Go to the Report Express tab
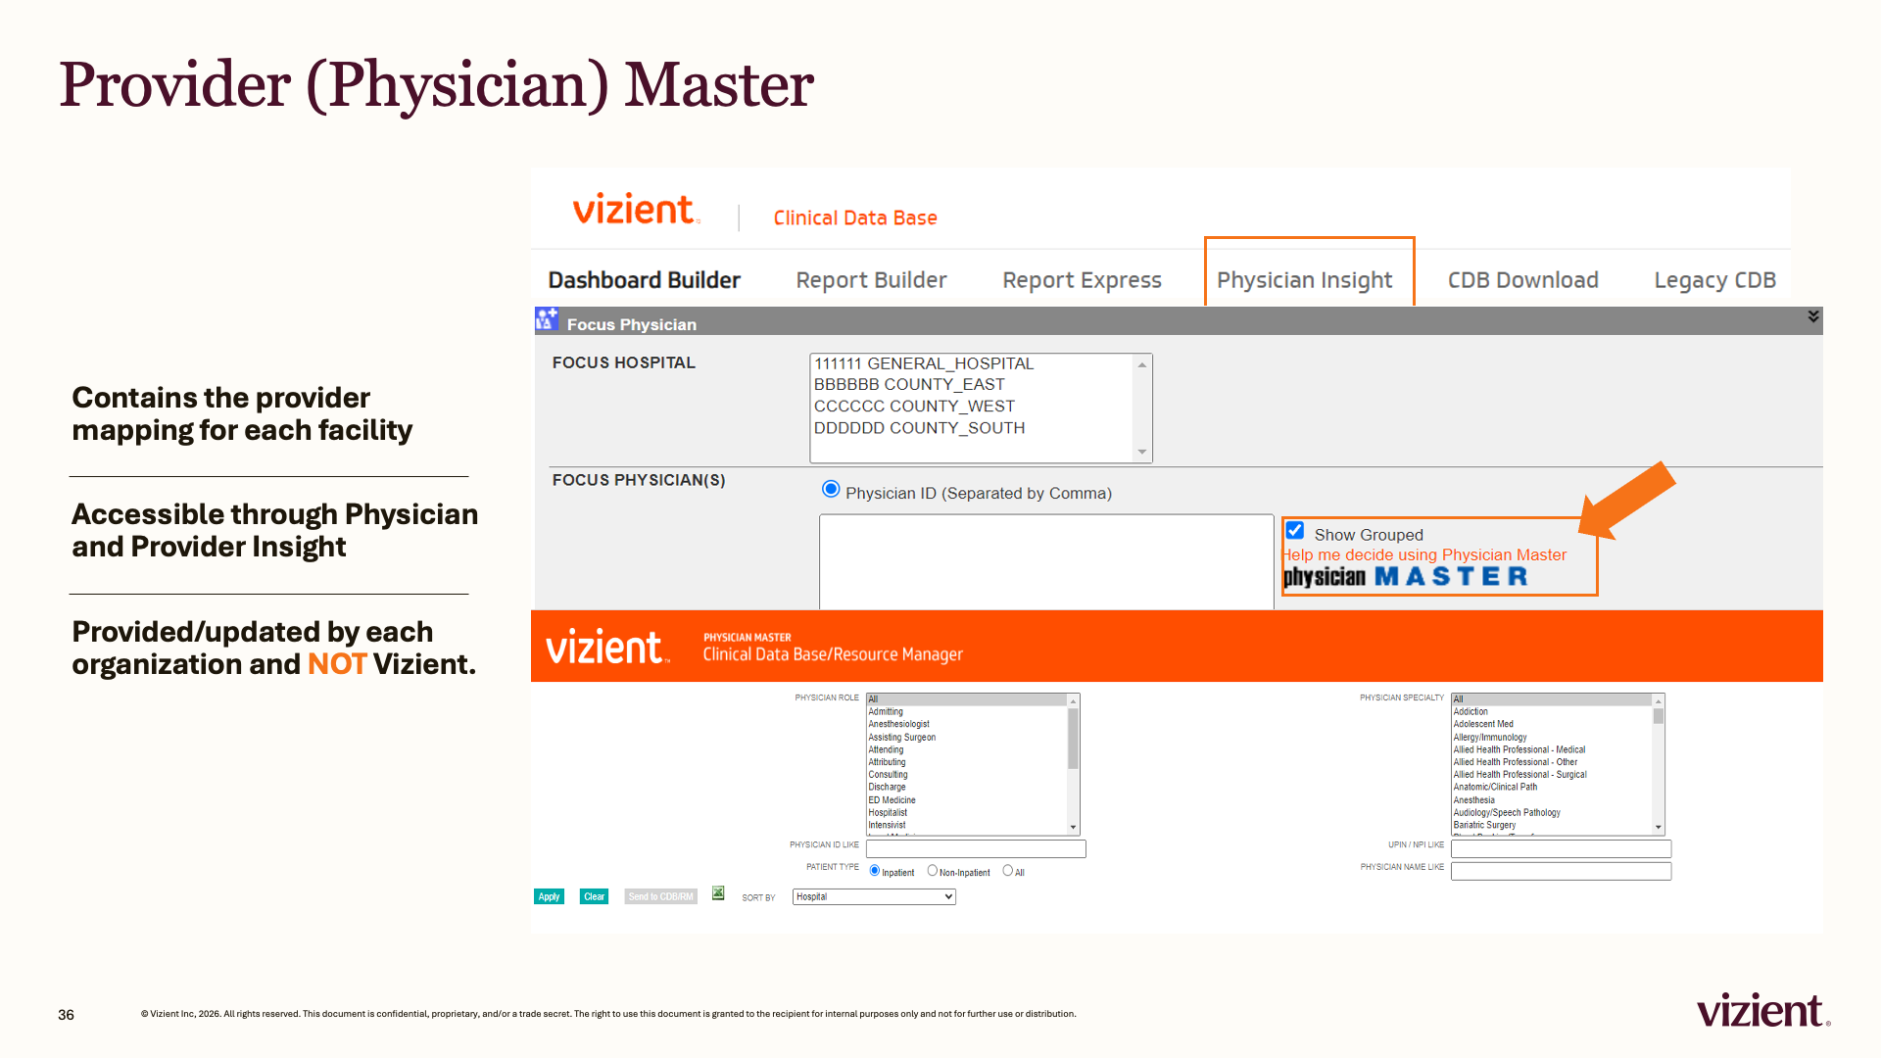The width and height of the screenshot is (1881, 1058). [1083, 281]
